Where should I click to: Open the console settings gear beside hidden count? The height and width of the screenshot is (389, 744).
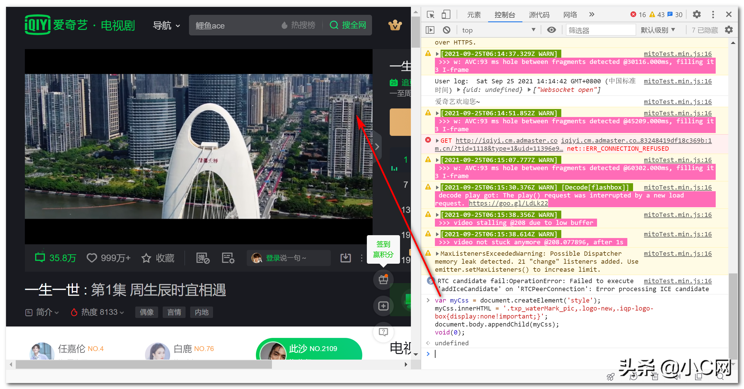[x=729, y=30]
